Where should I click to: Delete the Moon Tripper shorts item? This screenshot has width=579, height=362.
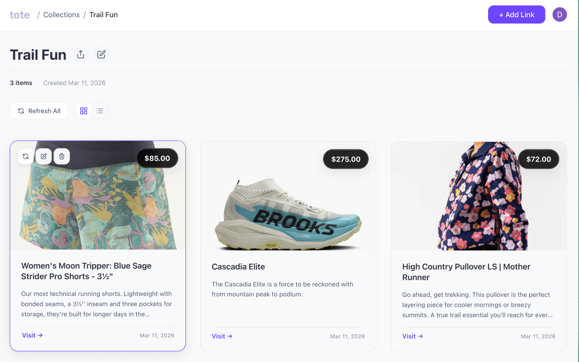[x=62, y=156]
